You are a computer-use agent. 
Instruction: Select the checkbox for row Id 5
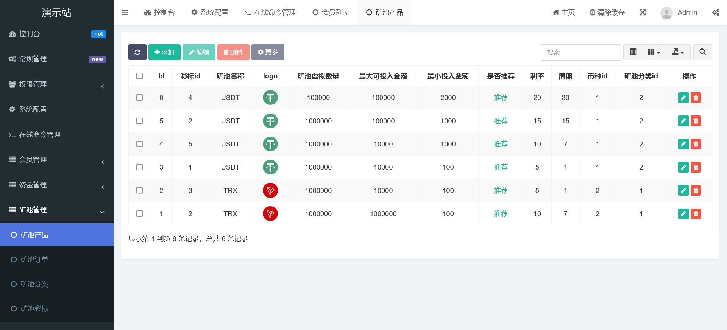[x=139, y=121]
